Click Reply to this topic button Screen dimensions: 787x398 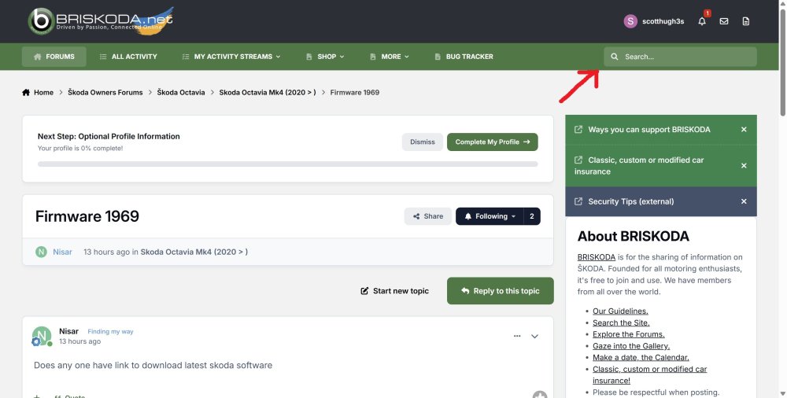tap(501, 291)
